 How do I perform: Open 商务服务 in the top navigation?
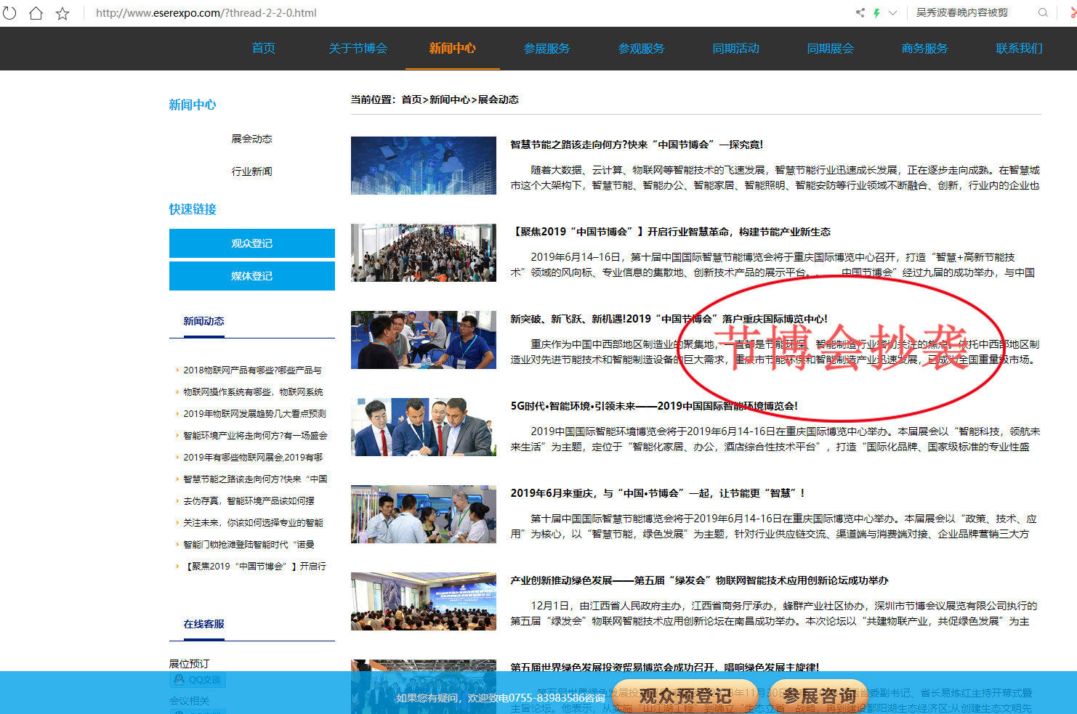point(925,49)
